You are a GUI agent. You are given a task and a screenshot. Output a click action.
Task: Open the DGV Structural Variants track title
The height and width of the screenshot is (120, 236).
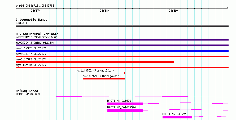tap(37, 34)
